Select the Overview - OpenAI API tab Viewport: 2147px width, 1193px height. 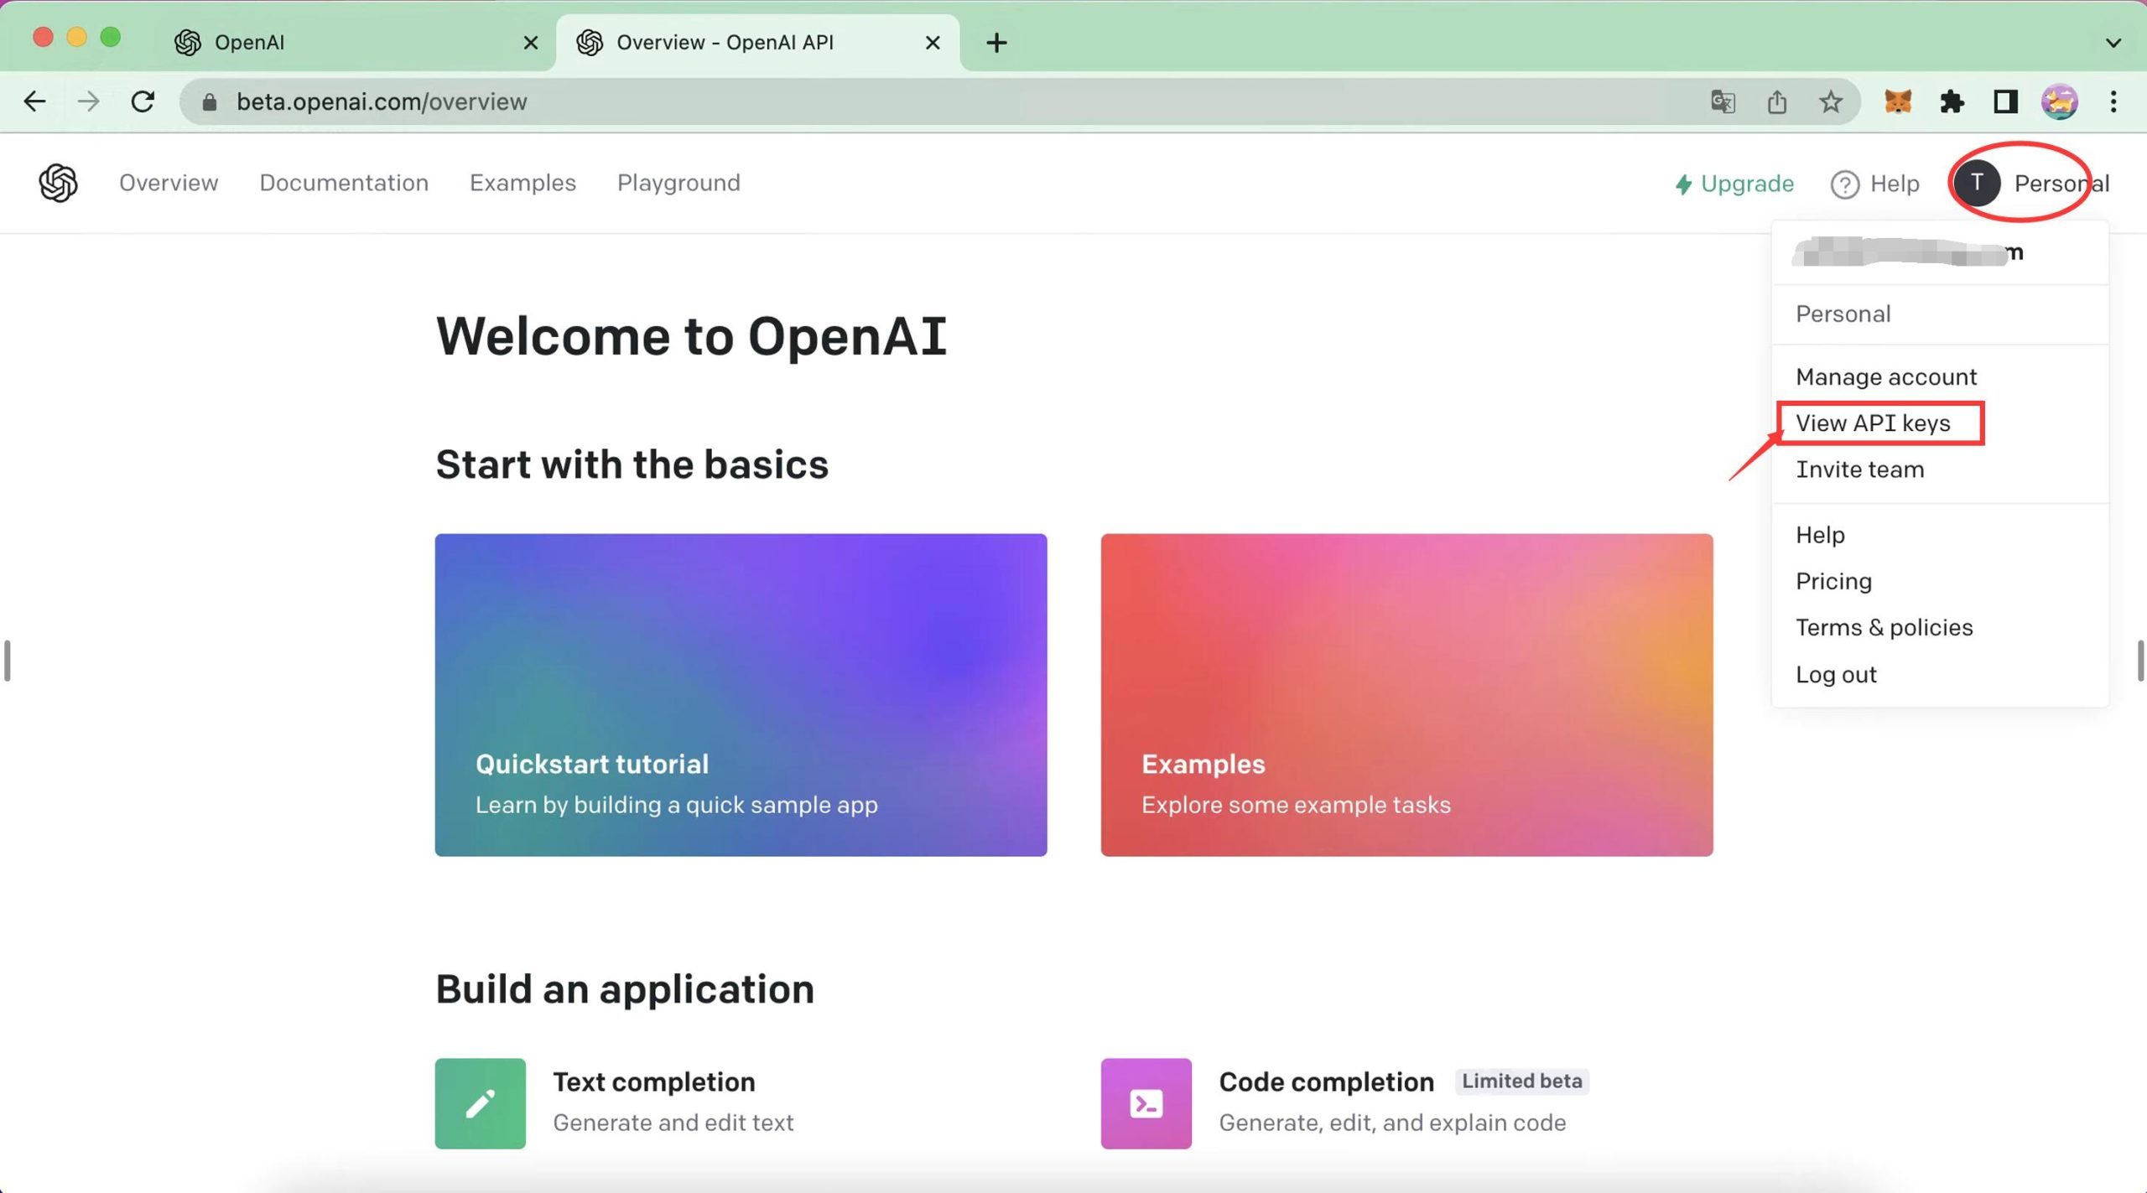[759, 42]
